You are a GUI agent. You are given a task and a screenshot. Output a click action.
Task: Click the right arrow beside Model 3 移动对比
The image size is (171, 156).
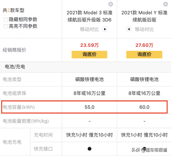[105, 29]
